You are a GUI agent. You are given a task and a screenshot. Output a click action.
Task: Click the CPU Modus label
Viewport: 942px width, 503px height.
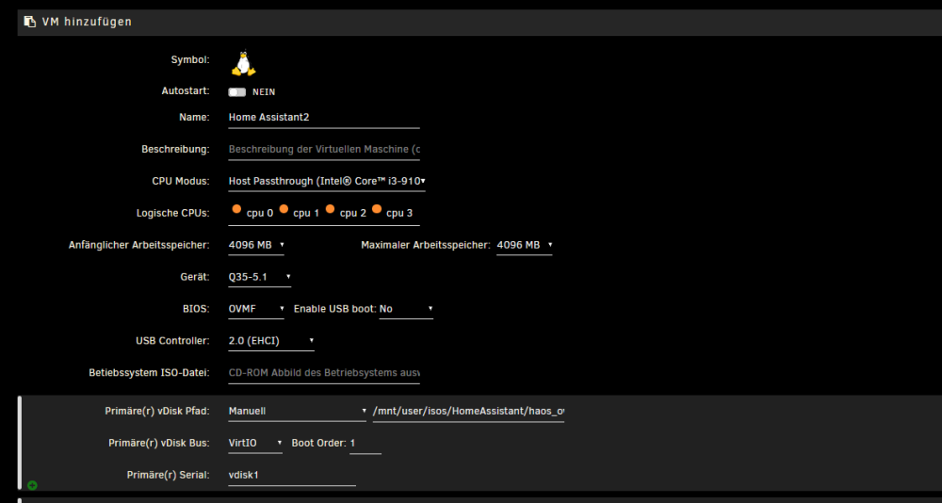(181, 181)
